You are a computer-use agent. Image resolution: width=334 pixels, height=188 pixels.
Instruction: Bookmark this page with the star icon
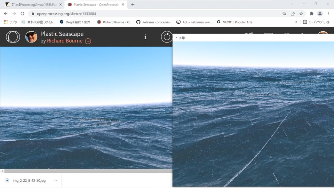point(301,14)
